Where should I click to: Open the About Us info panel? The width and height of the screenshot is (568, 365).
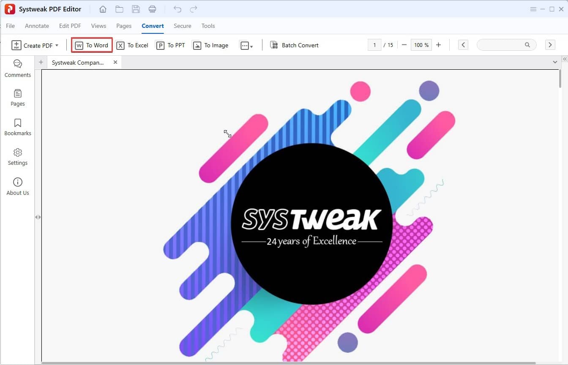[x=18, y=186]
